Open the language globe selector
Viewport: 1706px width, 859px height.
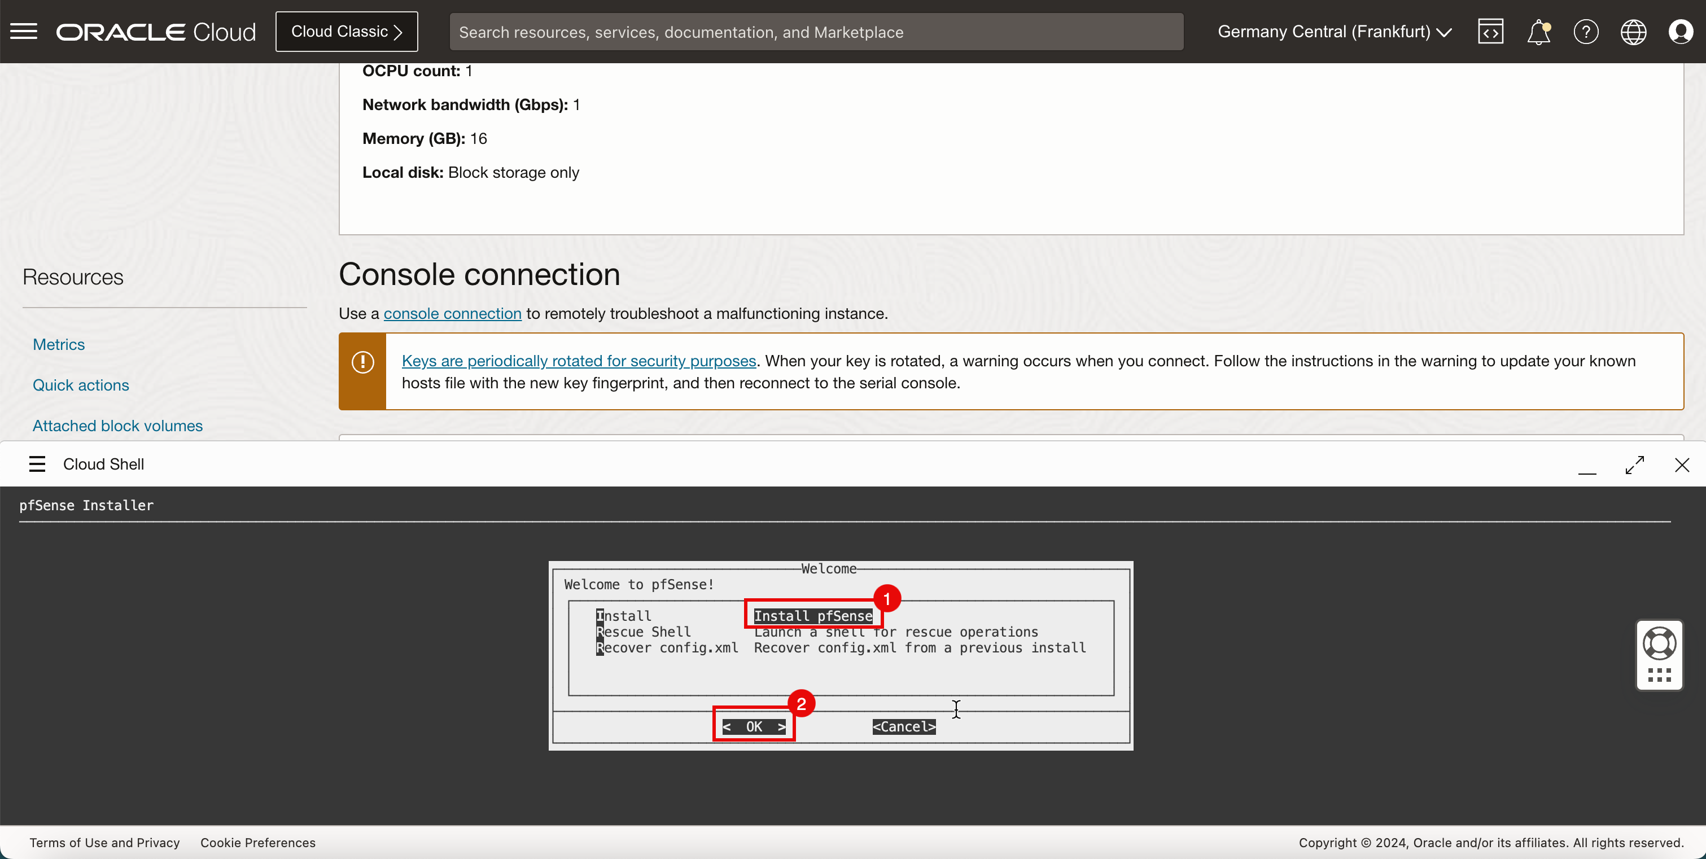point(1633,31)
